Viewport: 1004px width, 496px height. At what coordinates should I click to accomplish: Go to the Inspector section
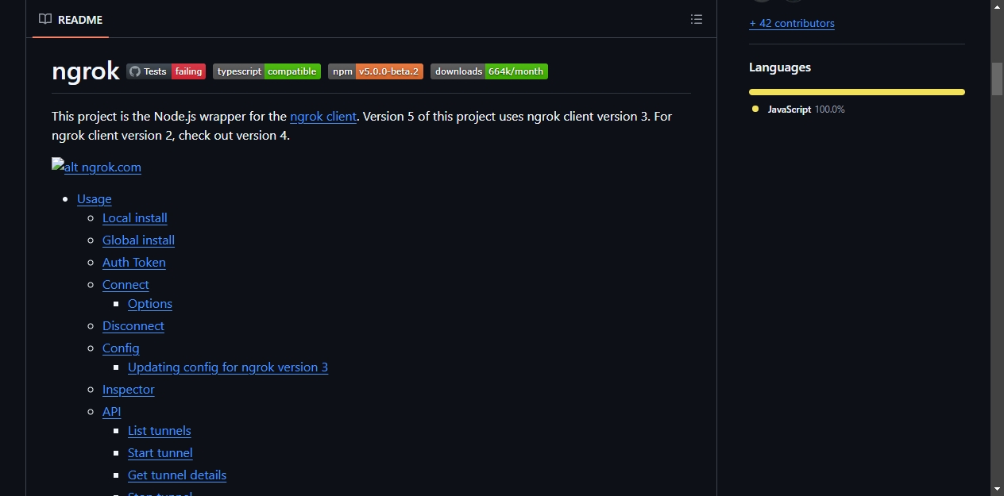[129, 389]
